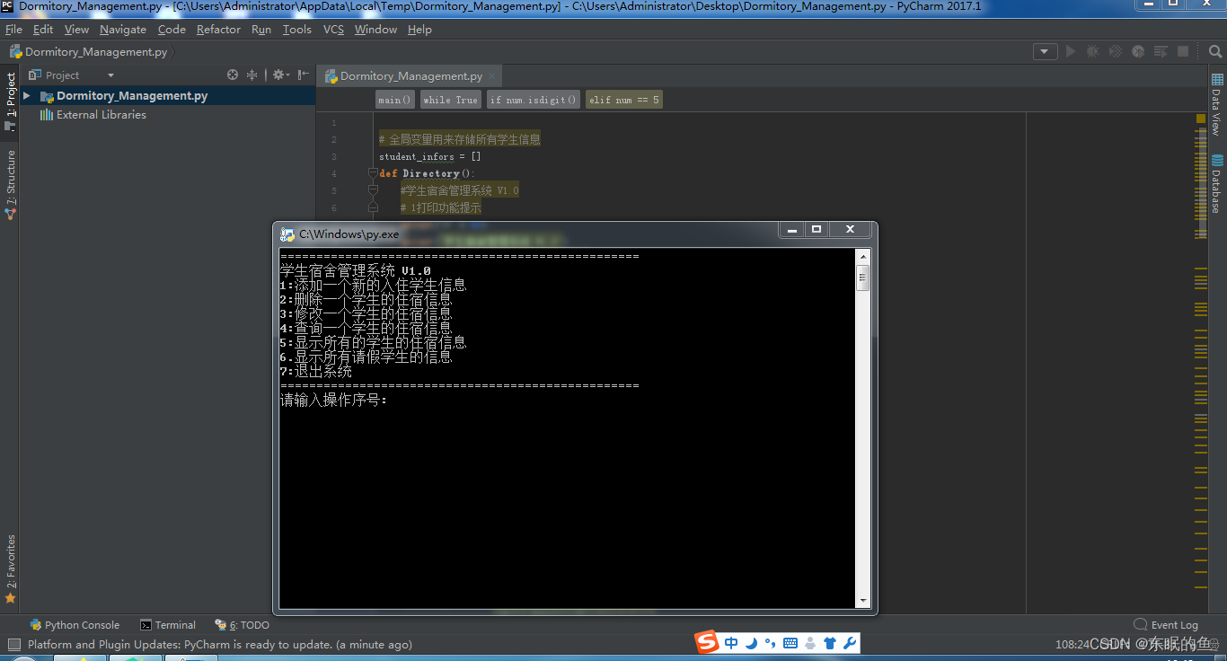Open the VCS menu
The width and height of the screenshot is (1227, 661).
coord(333,30)
